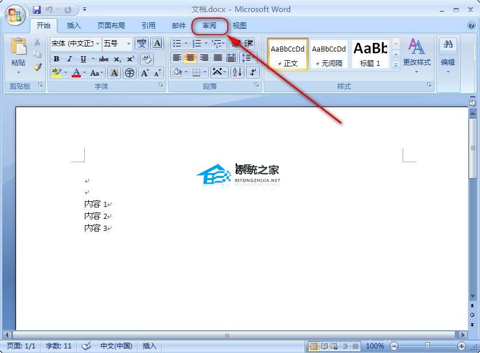The width and height of the screenshot is (480, 353).
Task: Undo the last action
Action: [x=49, y=10]
